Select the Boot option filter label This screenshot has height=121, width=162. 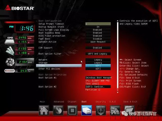pyautogui.click(x=50, y=54)
